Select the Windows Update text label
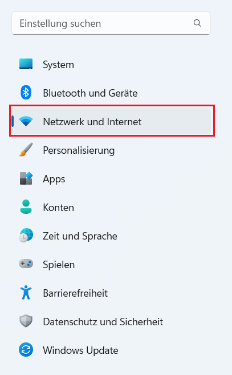This screenshot has width=232, height=375. click(80, 350)
